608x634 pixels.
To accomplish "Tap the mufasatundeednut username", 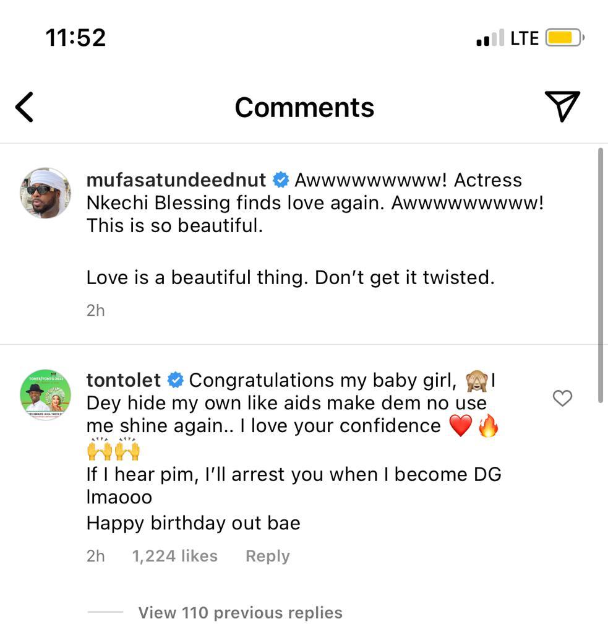I will [x=176, y=180].
